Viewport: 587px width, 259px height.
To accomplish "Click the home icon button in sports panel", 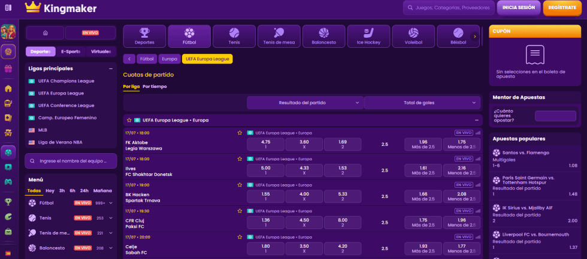I will click(45, 33).
